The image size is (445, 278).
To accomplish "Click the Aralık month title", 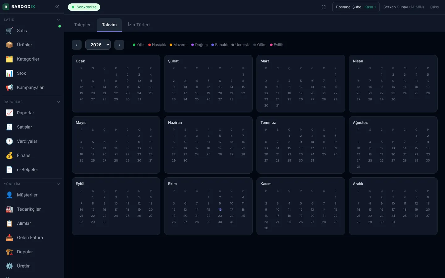I will pos(358,184).
